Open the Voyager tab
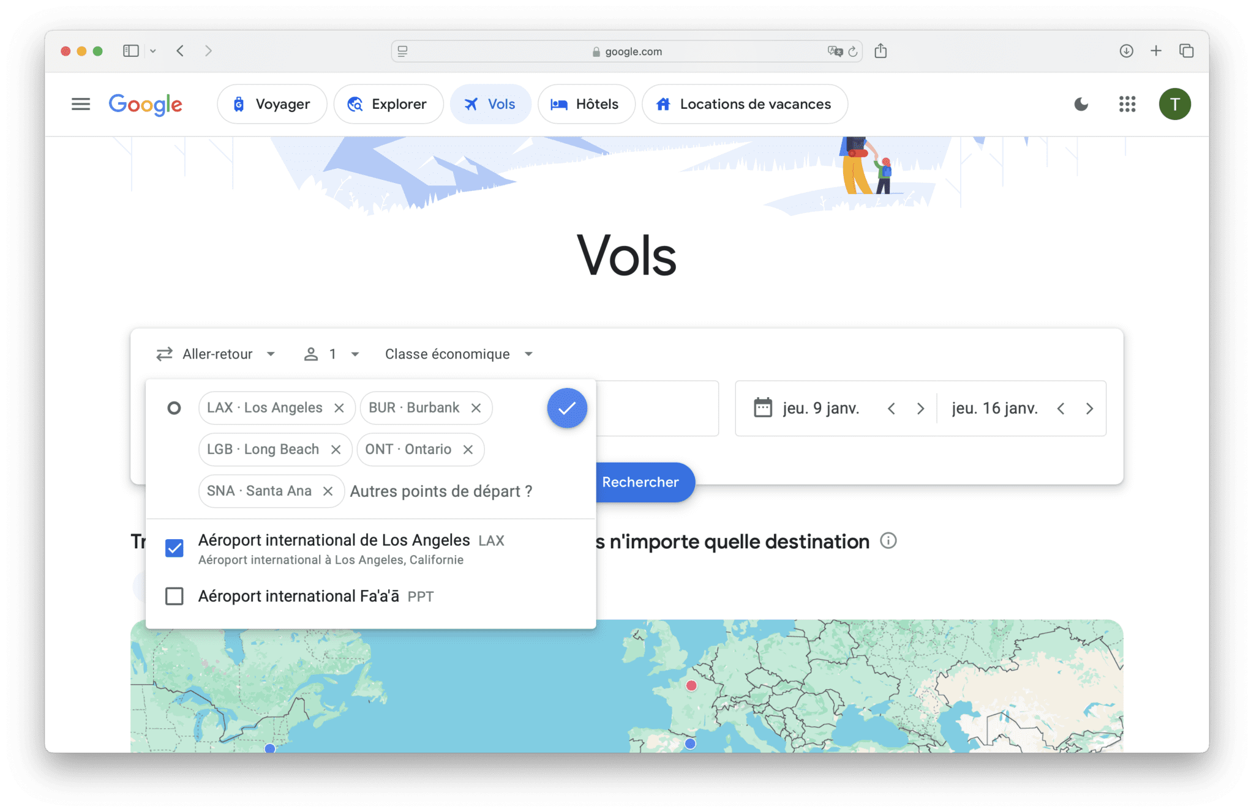This screenshot has width=1254, height=812. (x=272, y=104)
